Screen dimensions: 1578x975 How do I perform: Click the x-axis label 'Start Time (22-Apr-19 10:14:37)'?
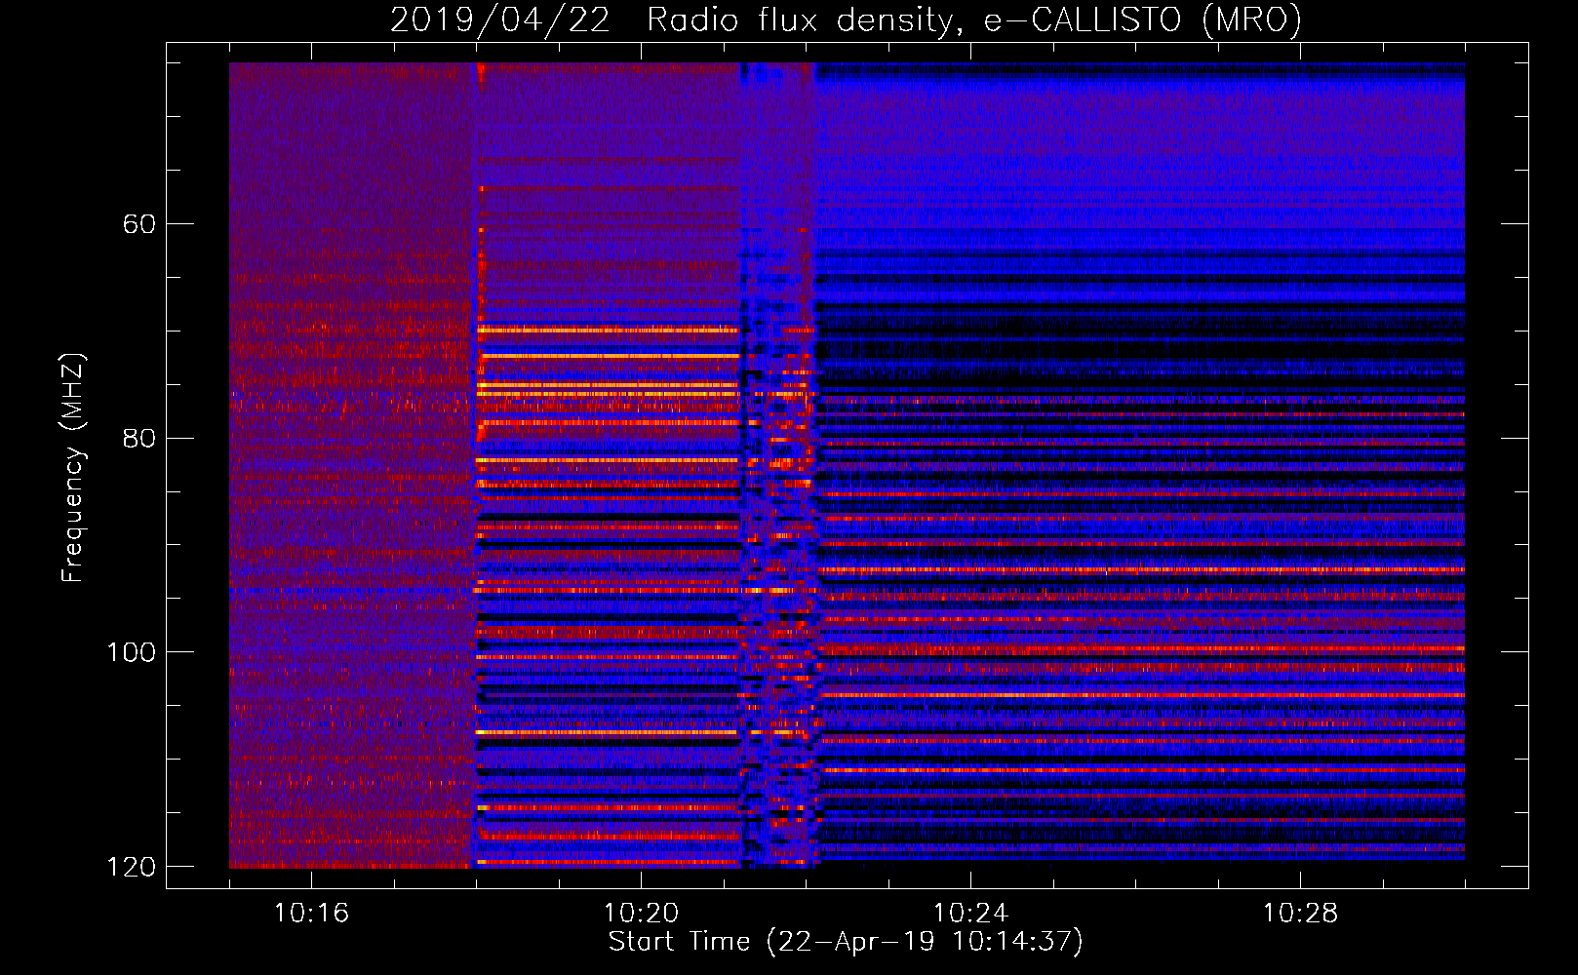[x=846, y=942]
